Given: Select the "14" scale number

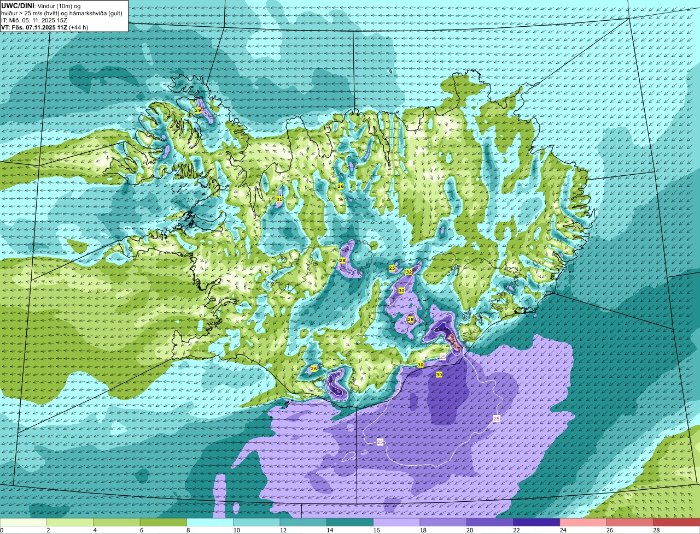Looking at the screenshot, I should click(x=329, y=530).
